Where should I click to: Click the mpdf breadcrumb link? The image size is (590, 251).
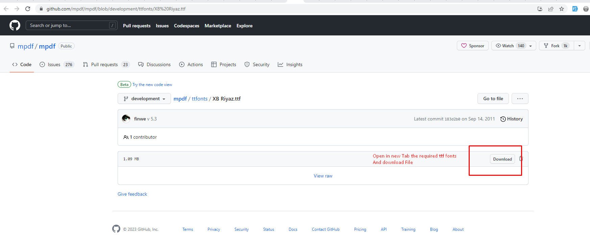pos(180,99)
